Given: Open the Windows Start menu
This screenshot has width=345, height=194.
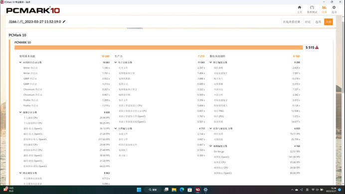Looking at the screenshot, I should 139,190.
